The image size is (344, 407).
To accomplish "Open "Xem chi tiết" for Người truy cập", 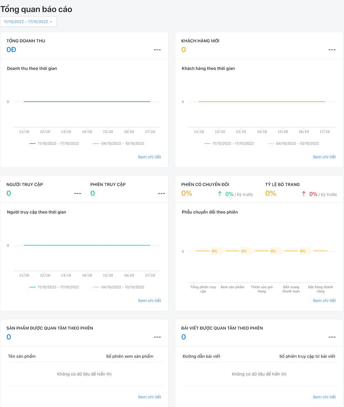I will [x=149, y=300].
